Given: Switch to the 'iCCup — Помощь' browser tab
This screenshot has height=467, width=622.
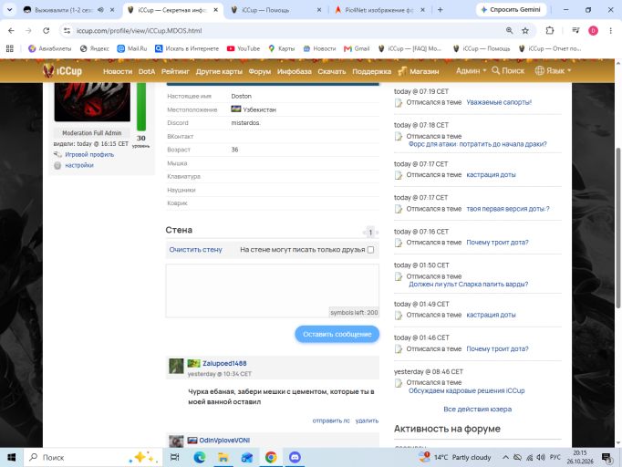Looking at the screenshot, I should pos(275,10).
